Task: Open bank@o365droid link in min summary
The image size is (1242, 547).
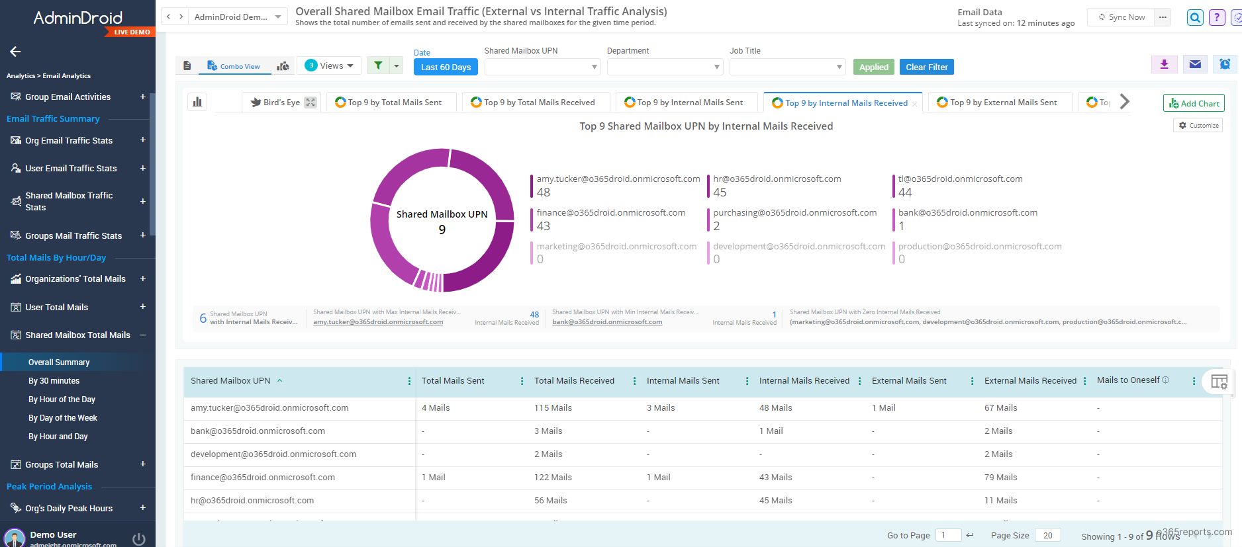Action: pyautogui.click(x=607, y=322)
